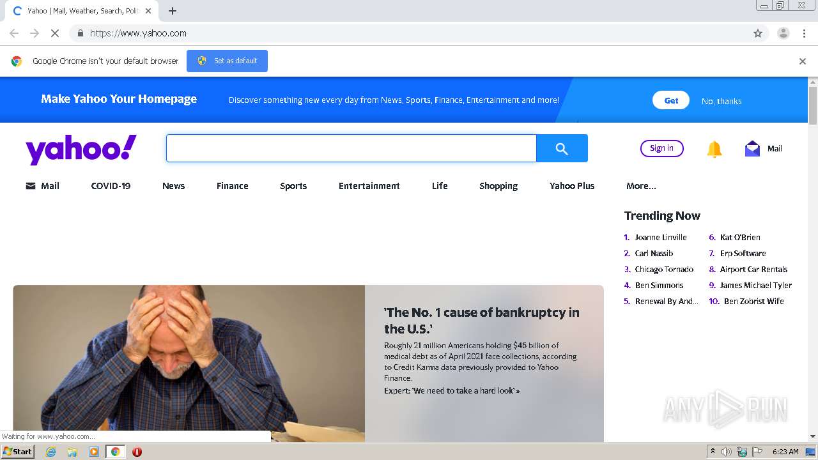818x460 pixels.
Task: Launch Internet Explorer from taskbar
Action: click(51, 452)
